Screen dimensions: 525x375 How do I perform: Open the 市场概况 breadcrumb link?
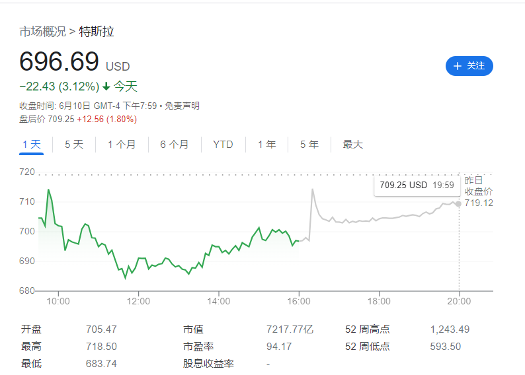pos(42,32)
